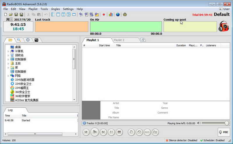This screenshot has height=144, width=233.
Task: Toggle the MIC button
Action: [224, 132]
